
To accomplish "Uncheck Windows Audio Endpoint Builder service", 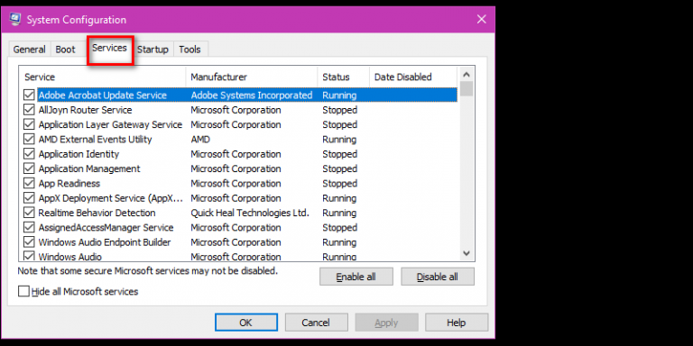I will 29,242.
